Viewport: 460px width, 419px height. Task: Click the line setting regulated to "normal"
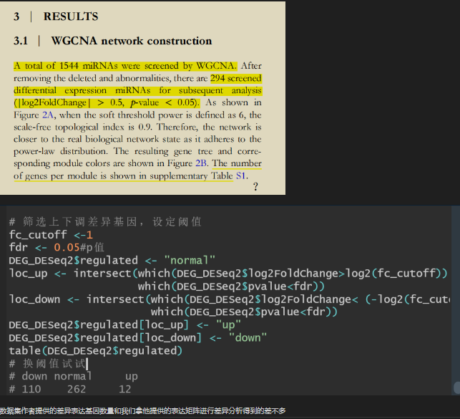[x=112, y=261]
